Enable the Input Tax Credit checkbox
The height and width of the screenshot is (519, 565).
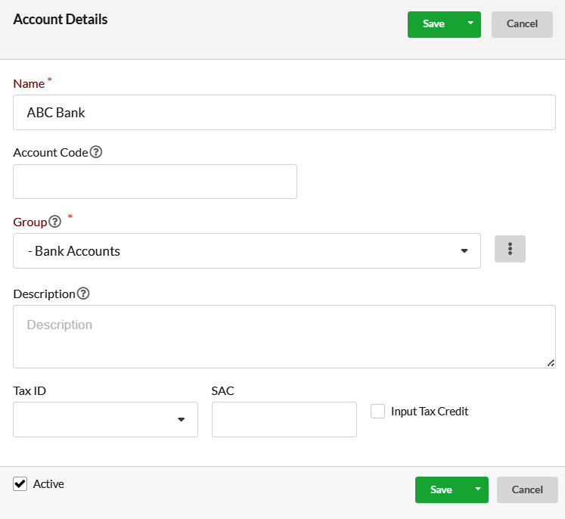point(377,412)
